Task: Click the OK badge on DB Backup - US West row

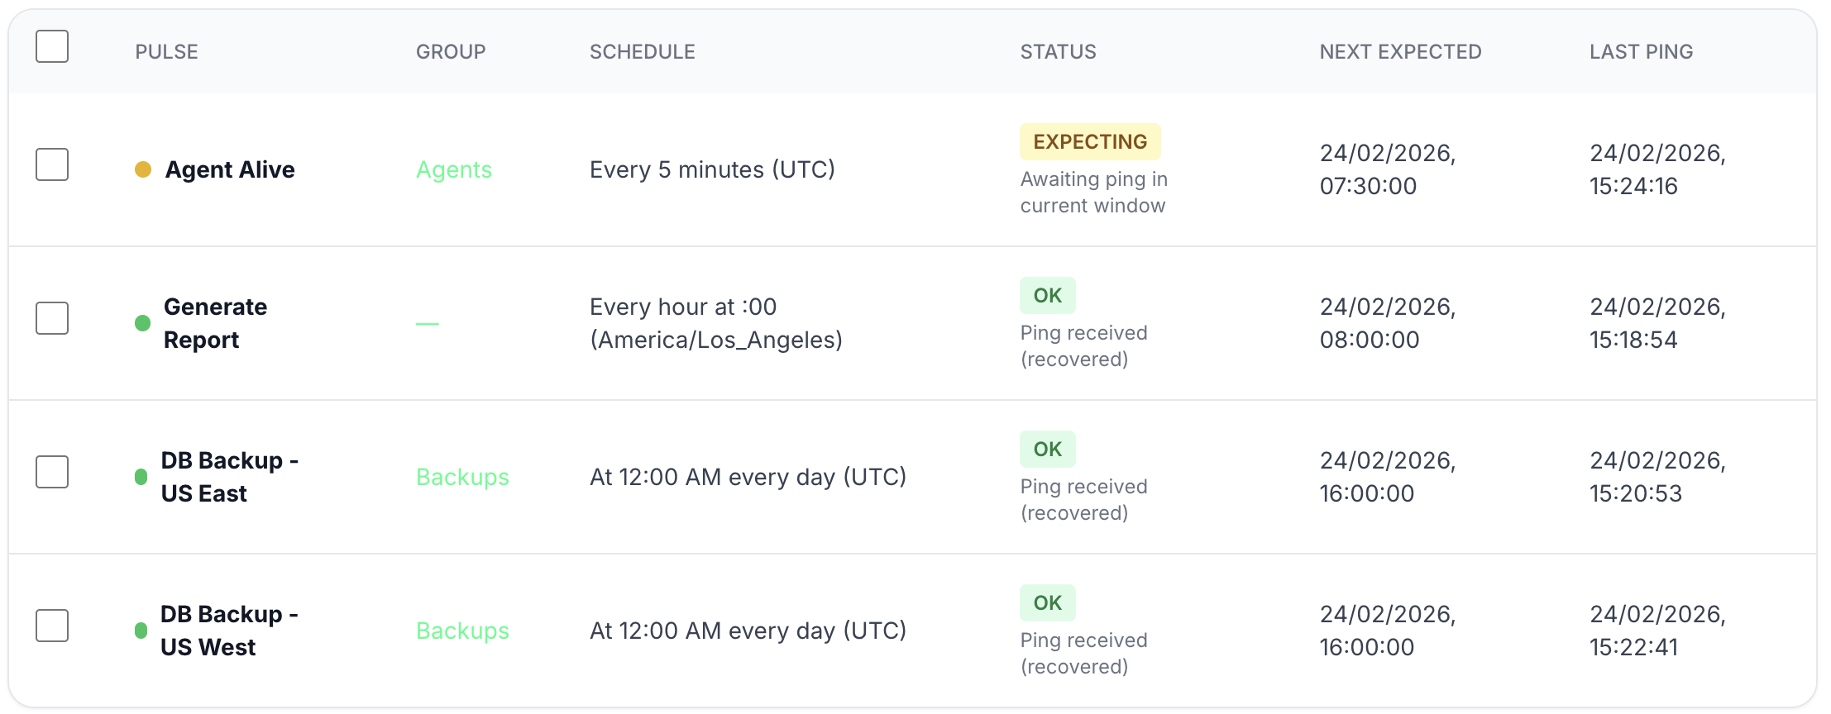Action: [x=1047, y=602]
